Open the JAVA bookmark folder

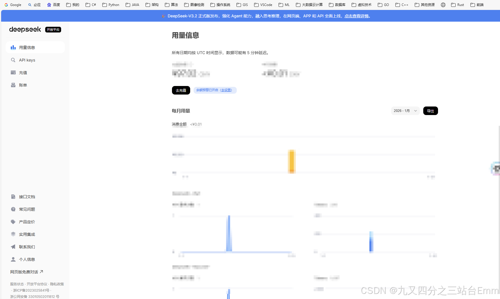[132, 5]
